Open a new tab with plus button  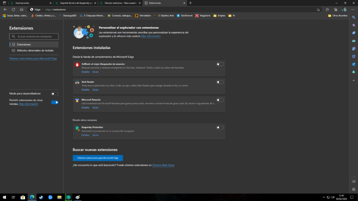(x=190, y=3)
